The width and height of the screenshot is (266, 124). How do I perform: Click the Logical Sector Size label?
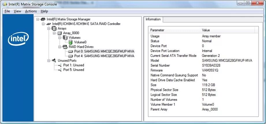(x=163, y=95)
